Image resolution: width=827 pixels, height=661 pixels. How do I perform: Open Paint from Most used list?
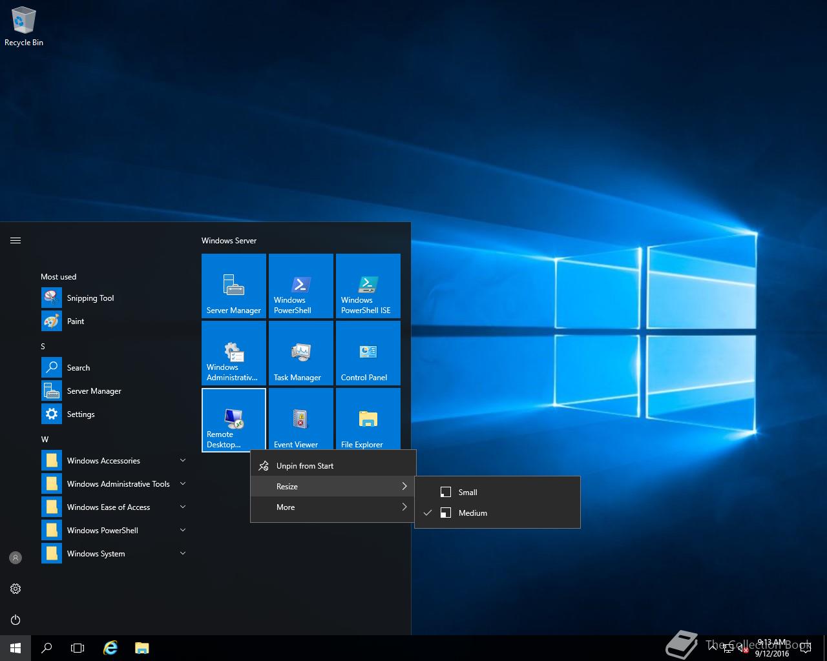pyautogui.click(x=114, y=321)
